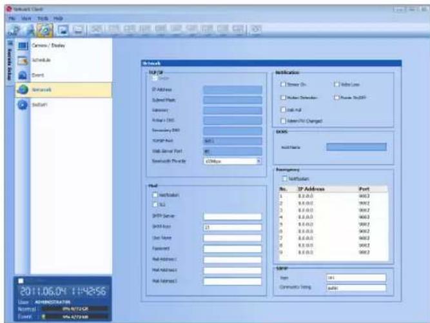Screen dimensions: 430x323
Task: Select emergency table row number 2
Action: click(333, 203)
